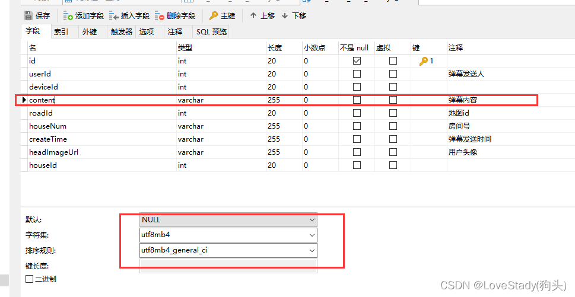Viewport: 575px width, 297px height.
Task: Click comment 弹幕内容 in content row
Action: click(x=462, y=100)
